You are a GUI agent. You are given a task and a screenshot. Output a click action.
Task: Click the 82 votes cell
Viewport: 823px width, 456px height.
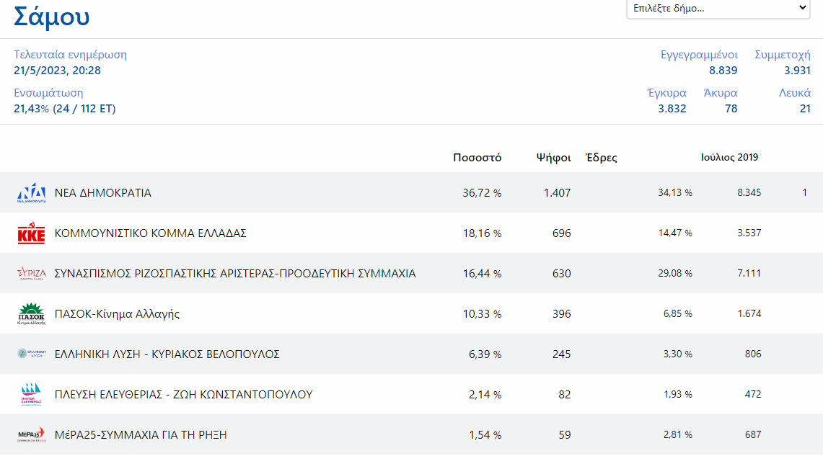(x=565, y=395)
